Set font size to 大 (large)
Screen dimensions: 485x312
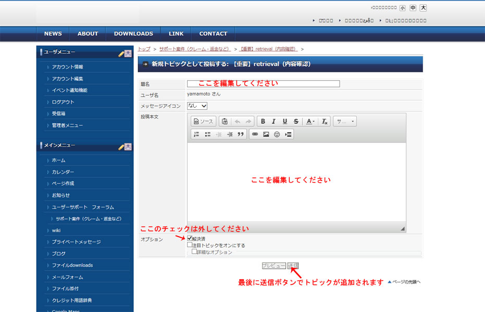click(x=423, y=8)
